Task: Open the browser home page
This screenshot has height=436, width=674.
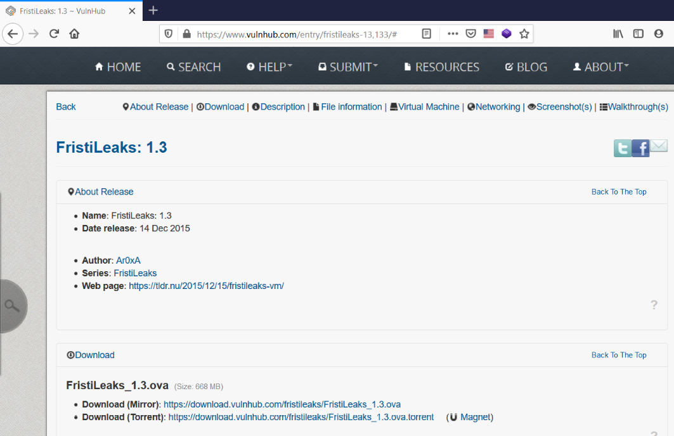Action: (x=74, y=34)
